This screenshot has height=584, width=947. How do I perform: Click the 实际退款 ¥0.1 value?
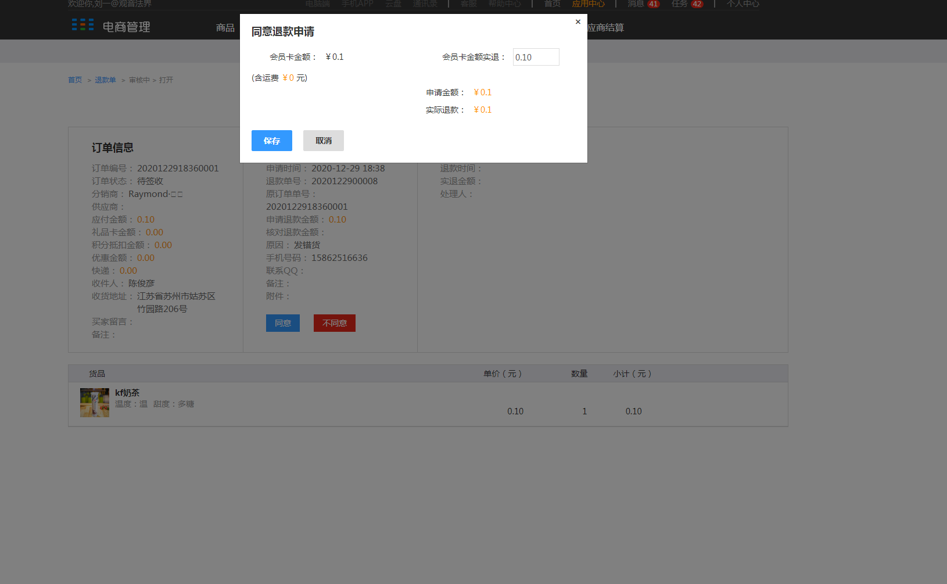482,110
